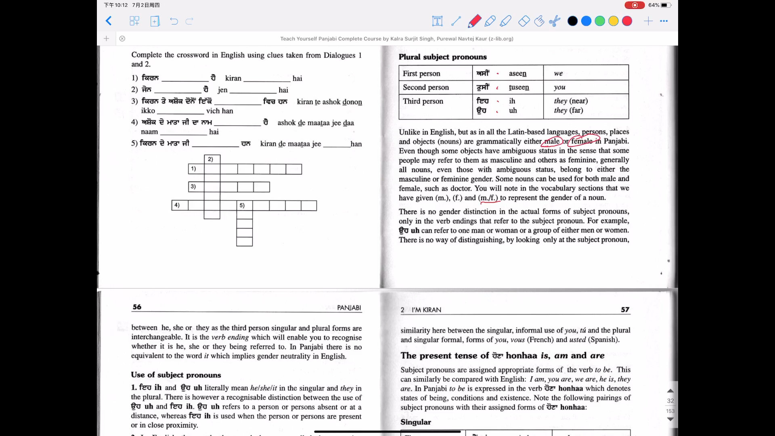
Task: Select the pen tool
Action: [x=490, y=21]
